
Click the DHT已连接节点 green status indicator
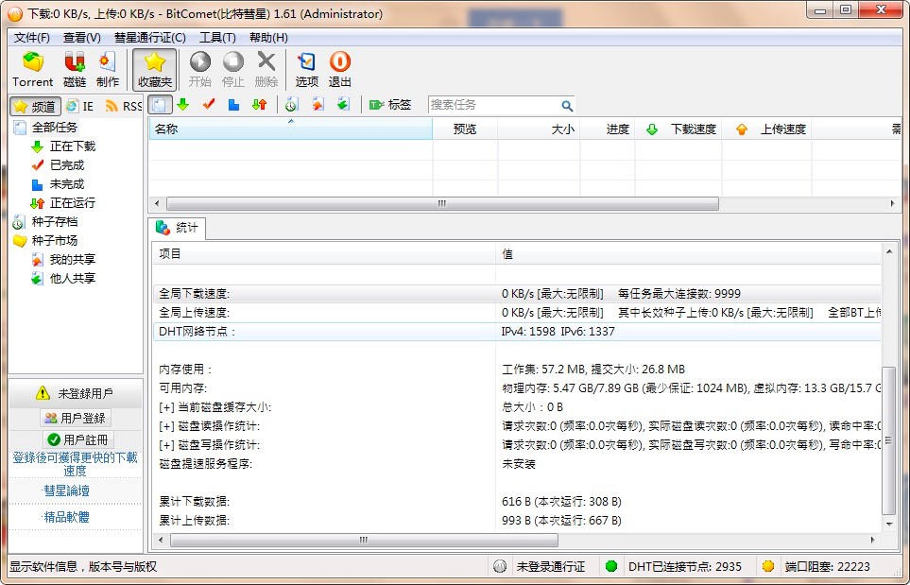click(610, 566)
